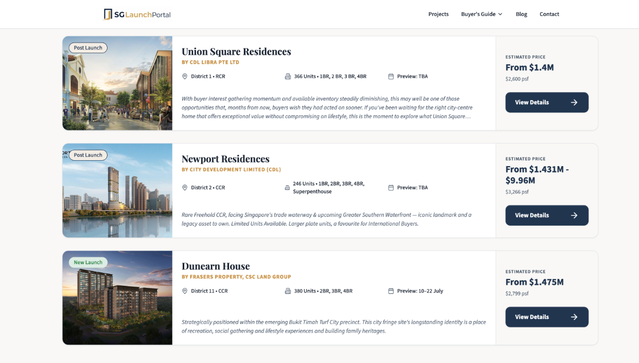
Task: Click View Details for Union Square Residences
Action: coord(547,102)
